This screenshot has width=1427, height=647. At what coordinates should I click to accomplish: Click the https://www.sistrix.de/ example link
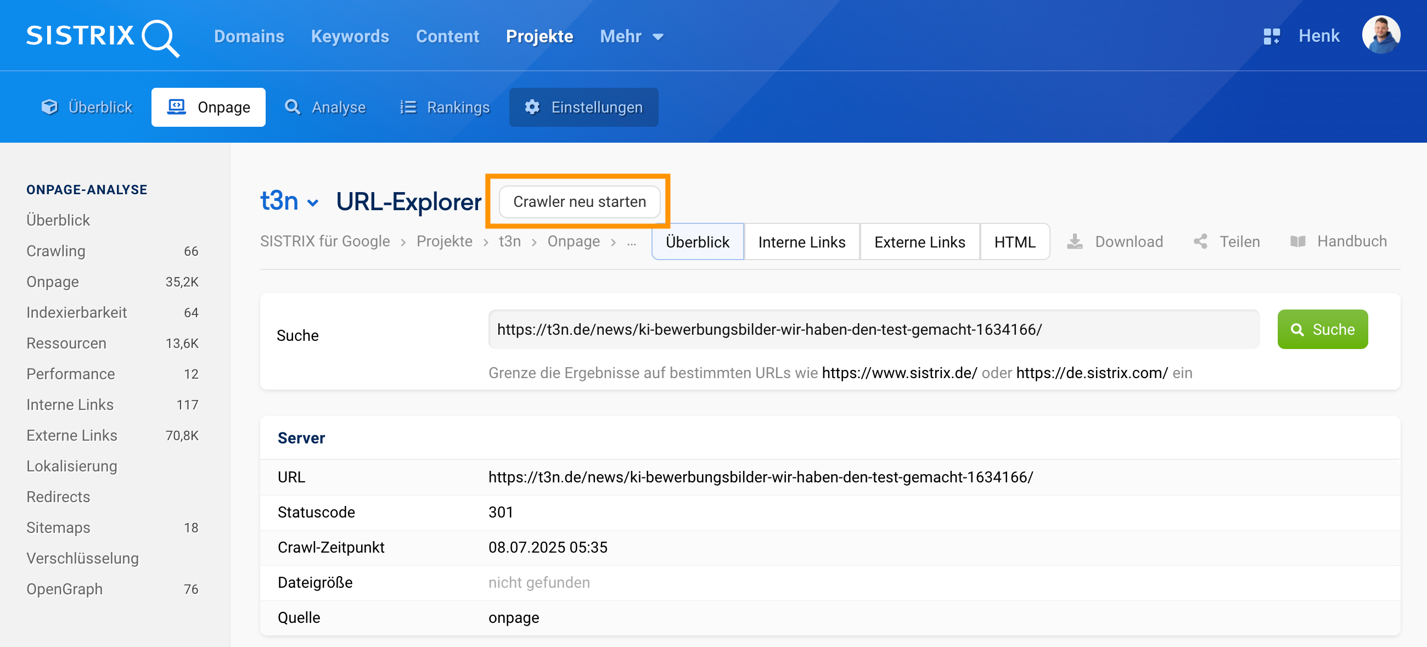click(899, 373)
